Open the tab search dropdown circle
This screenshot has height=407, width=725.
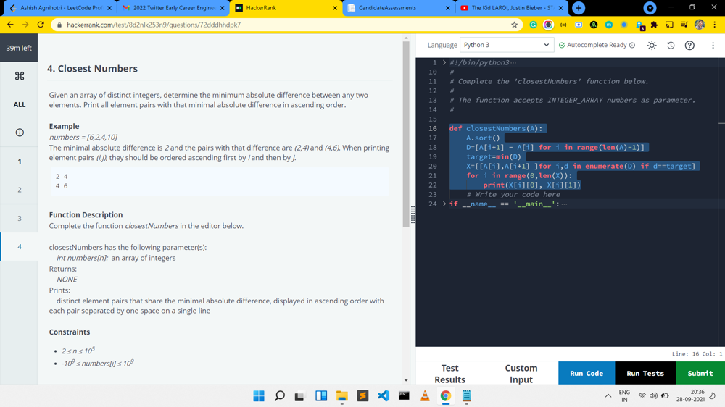(x=650, y=8)
